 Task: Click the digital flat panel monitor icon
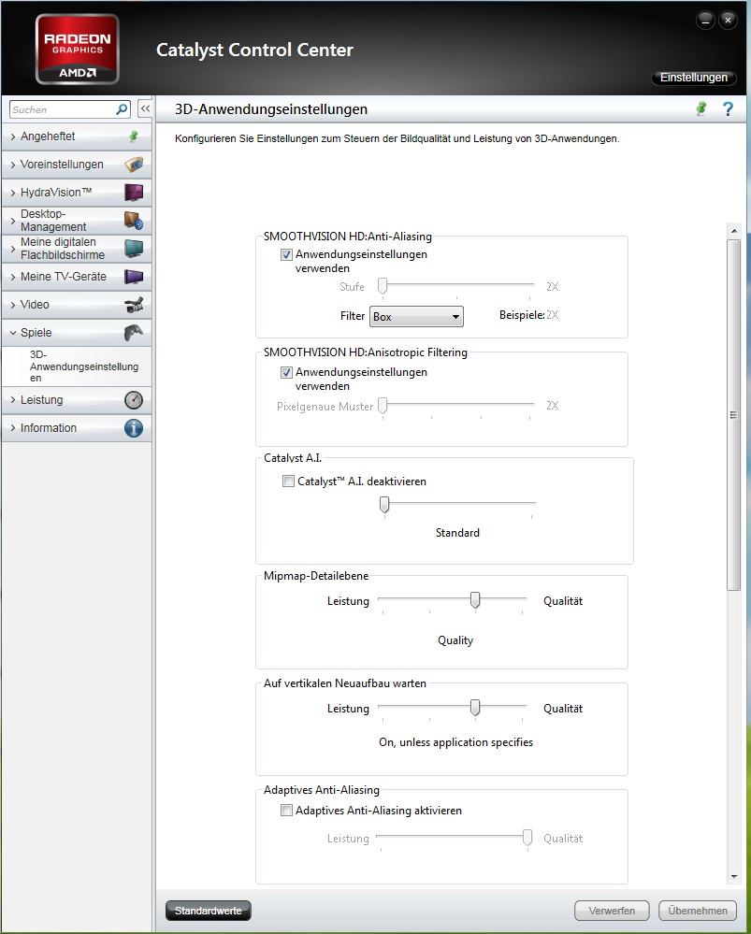pyautogui.click(x=134, y=249)
